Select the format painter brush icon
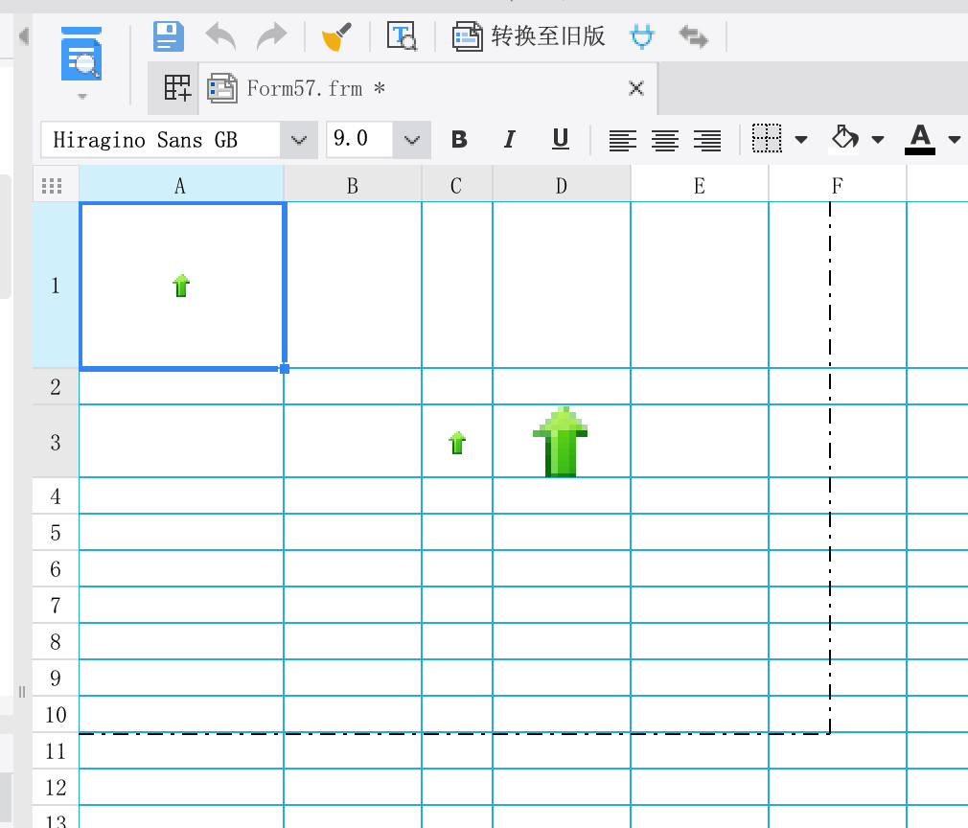 (x=336, y=36)
